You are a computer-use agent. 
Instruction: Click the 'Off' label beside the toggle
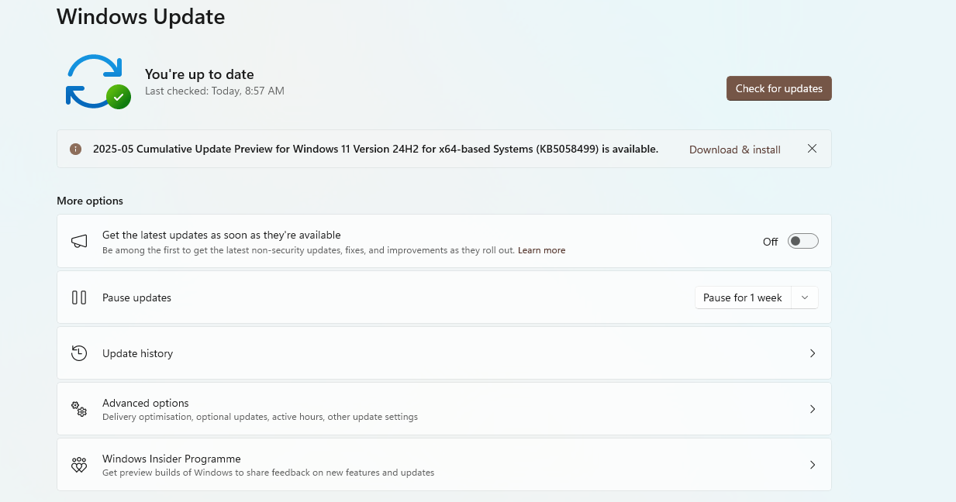770,242
